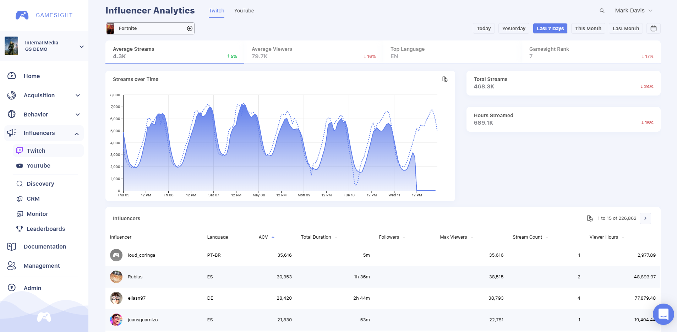Select the Top Language metric tab
The width and height of the screenshot is (677, 332).
click(452, 52)
